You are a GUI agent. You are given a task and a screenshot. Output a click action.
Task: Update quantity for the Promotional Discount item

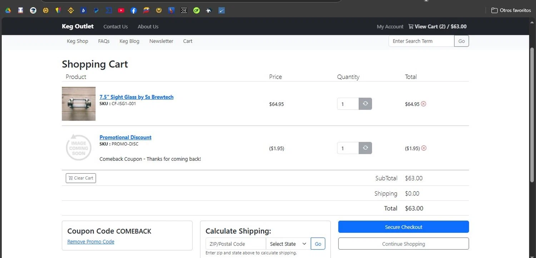pos(365,148)
